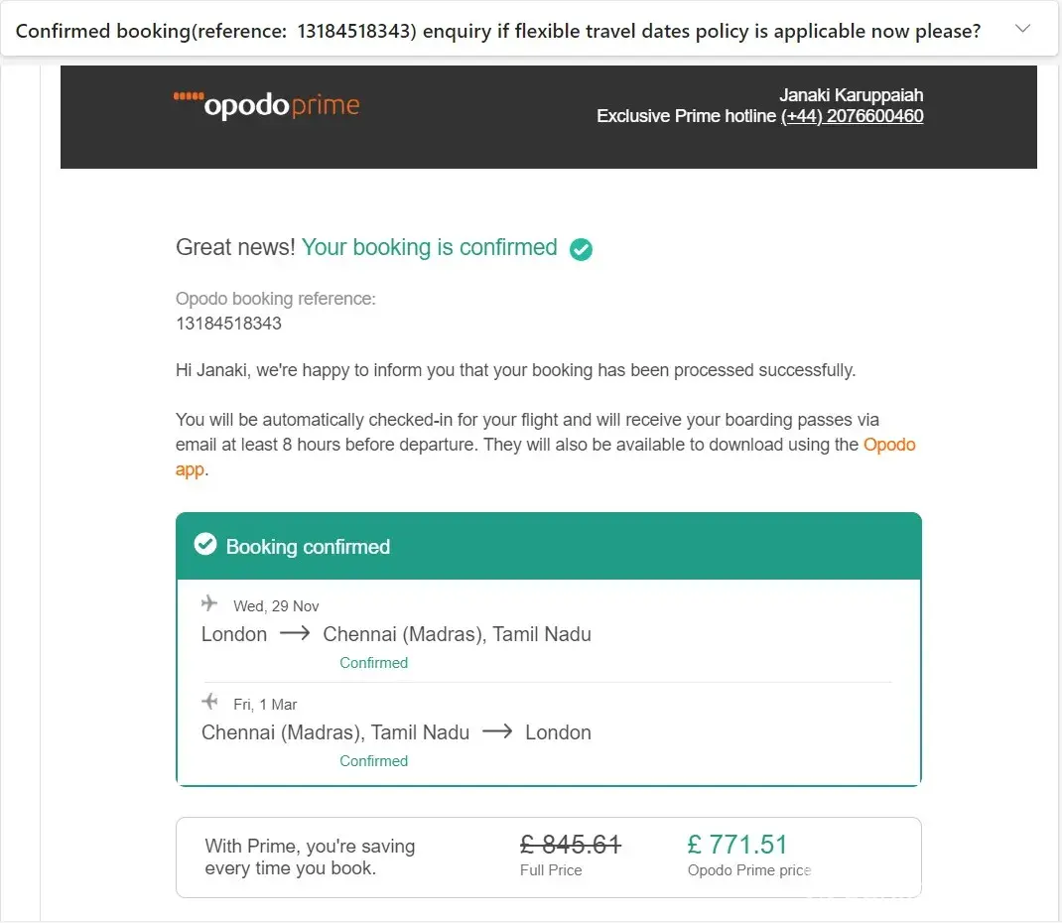Click the green checkmark beside booking confirmed heading

click(582, 249)
